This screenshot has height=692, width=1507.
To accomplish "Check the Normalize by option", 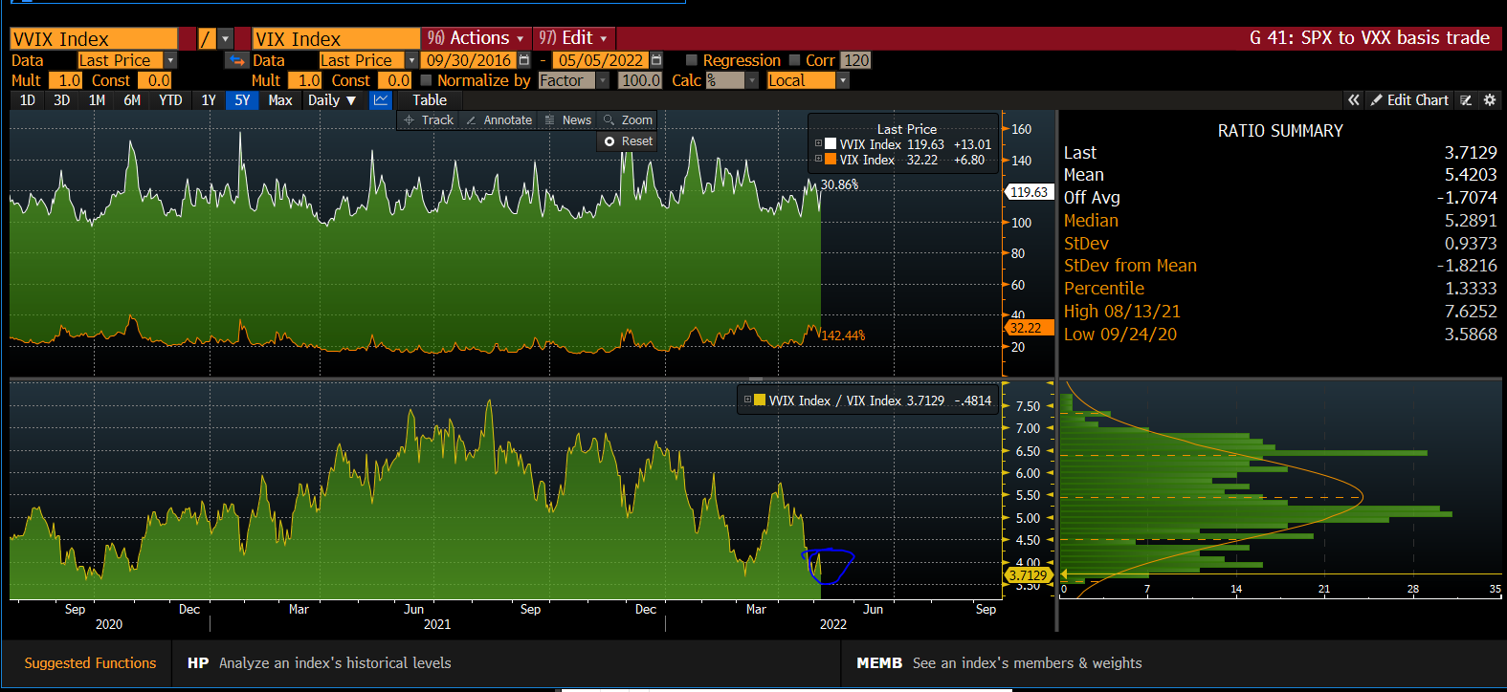I will coord(427,80).
